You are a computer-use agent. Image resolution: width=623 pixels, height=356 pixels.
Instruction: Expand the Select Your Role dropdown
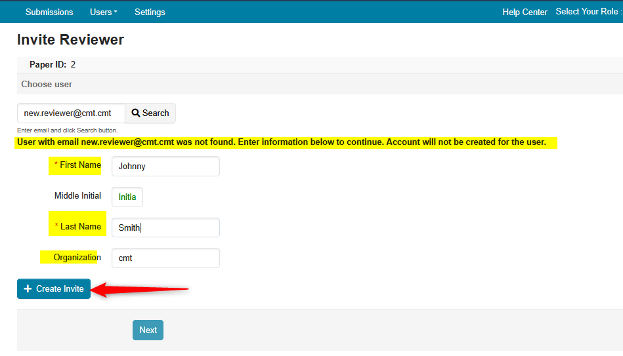coord(588,12)
